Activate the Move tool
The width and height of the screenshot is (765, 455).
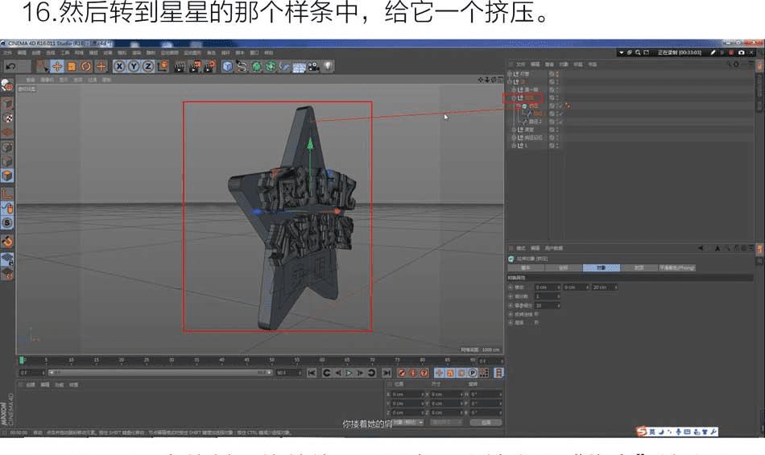click(57, 66)
